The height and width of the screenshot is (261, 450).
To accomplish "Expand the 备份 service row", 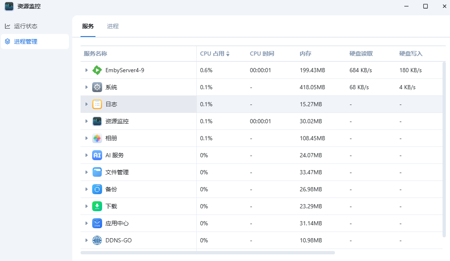I will [x=86, y=189].
